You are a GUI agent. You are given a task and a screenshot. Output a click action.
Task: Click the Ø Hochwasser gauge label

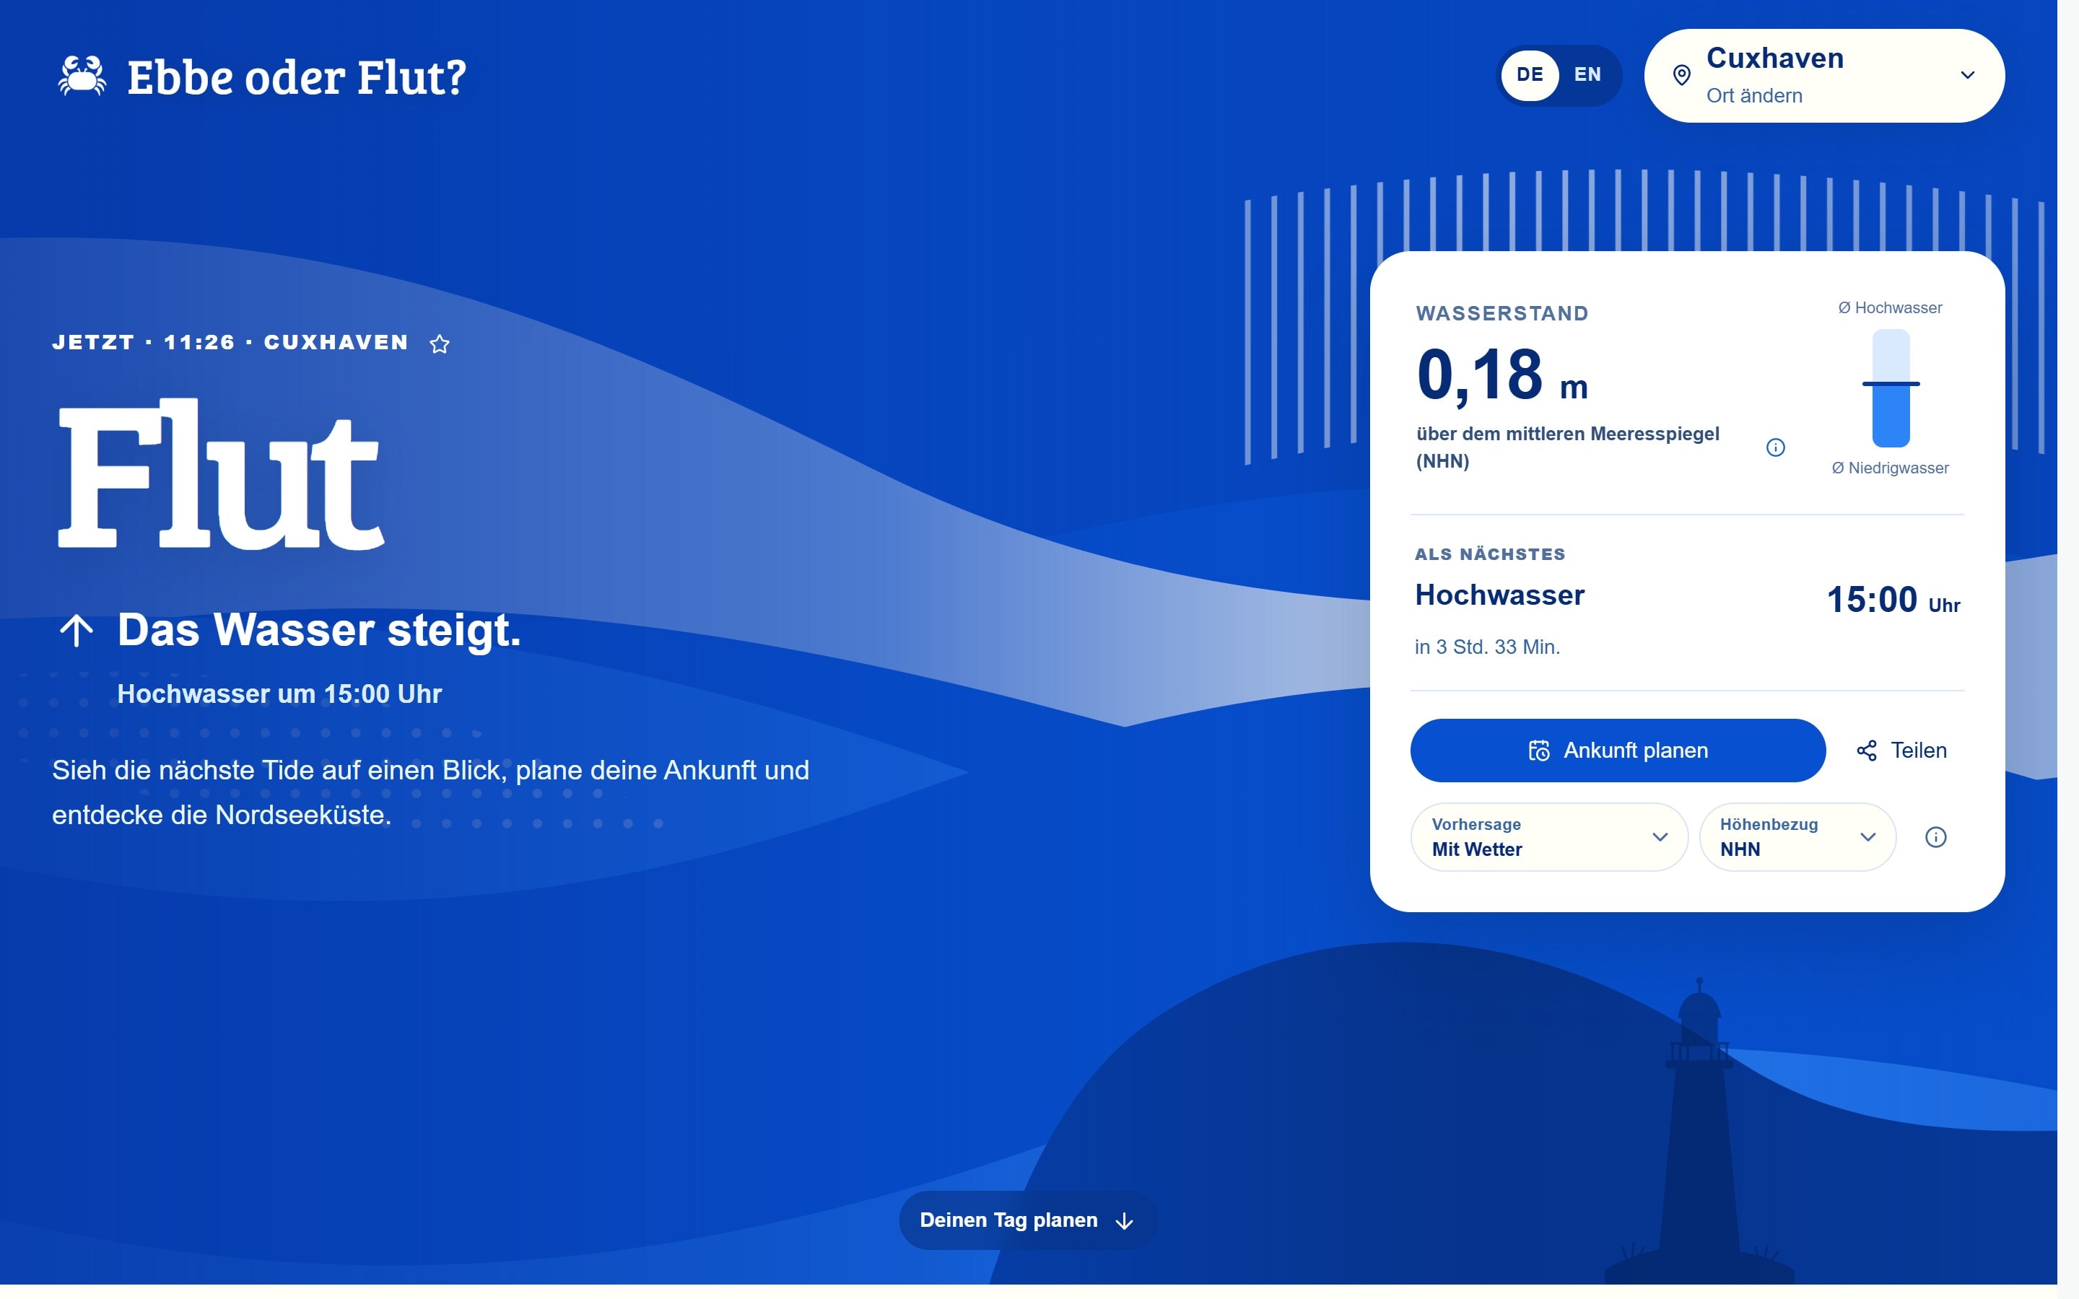(x=1890, y=307)
